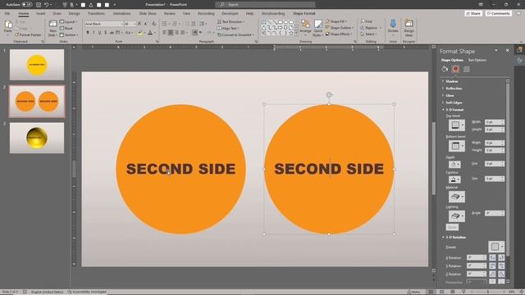Open the Text Direction dropdown
This screenshot has width=525, height=295.
[x=231, y=22]
